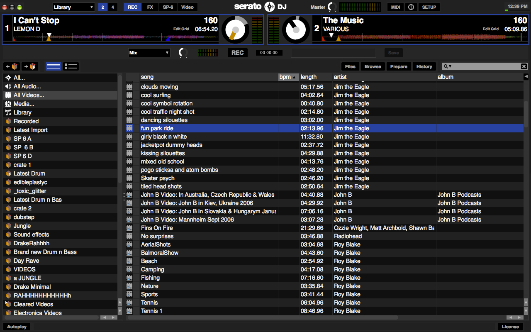Open the search field filter dropdown arrow
This screenshot has width=531, height=332.
(x=450, y=66)
